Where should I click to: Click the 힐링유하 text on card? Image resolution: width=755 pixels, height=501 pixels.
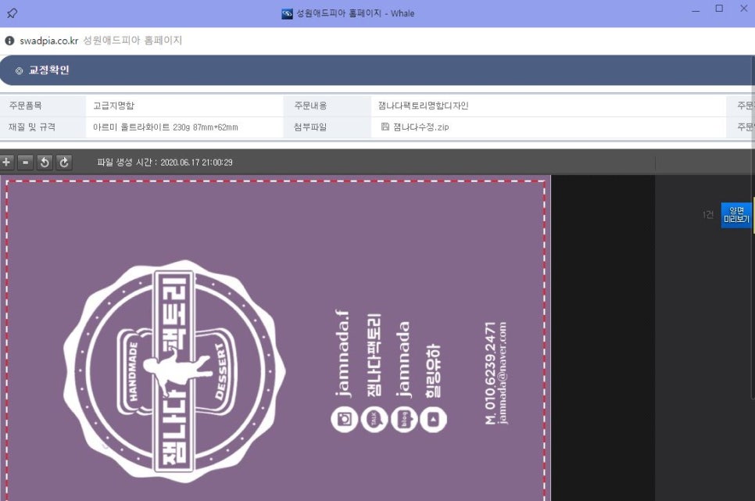tap(433, 371)
